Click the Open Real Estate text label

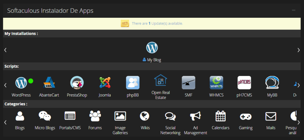click(161, 95)
